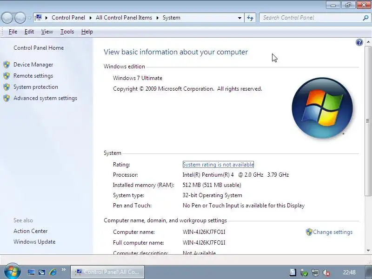Launch Internet Explorer from quick launch
The width and height of the screenshot is (372, 279).
(x=53, y=272)
